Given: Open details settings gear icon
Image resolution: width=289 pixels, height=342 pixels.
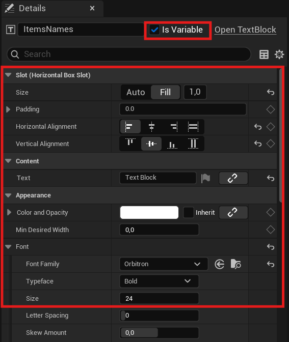Looking at the screenshot, I should (279, 54).
